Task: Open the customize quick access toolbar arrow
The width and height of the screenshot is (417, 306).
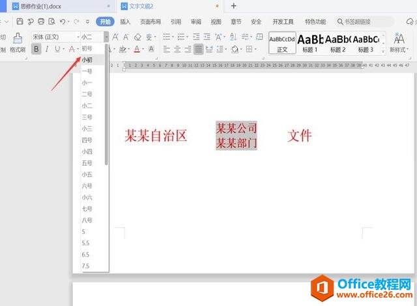Action: coord(87,21)
